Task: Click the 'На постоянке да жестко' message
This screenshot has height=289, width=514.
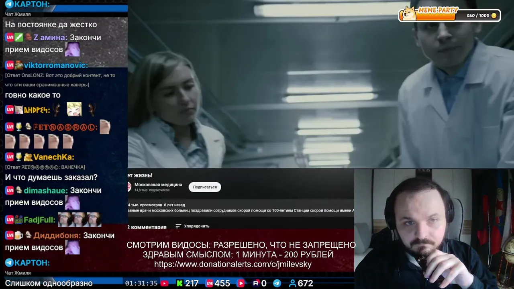Action: [51, 24]
